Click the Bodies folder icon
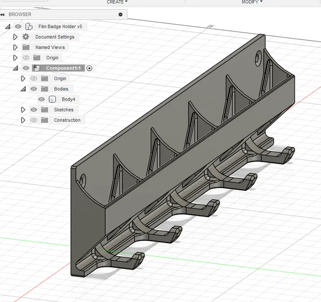The image size is (321, 302). 44,89
